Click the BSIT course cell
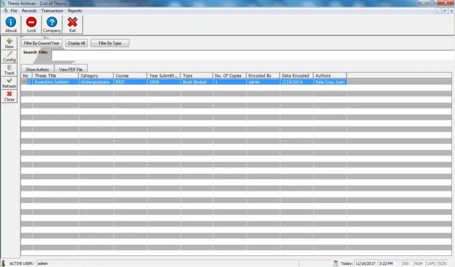 click(130, 82)
